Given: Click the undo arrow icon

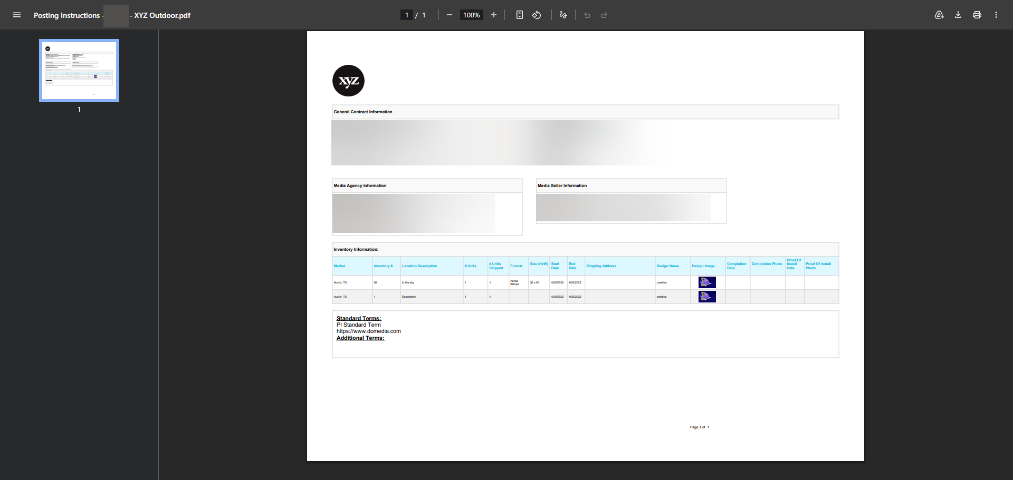Looking at the screenshot, I should pos(587,15).
